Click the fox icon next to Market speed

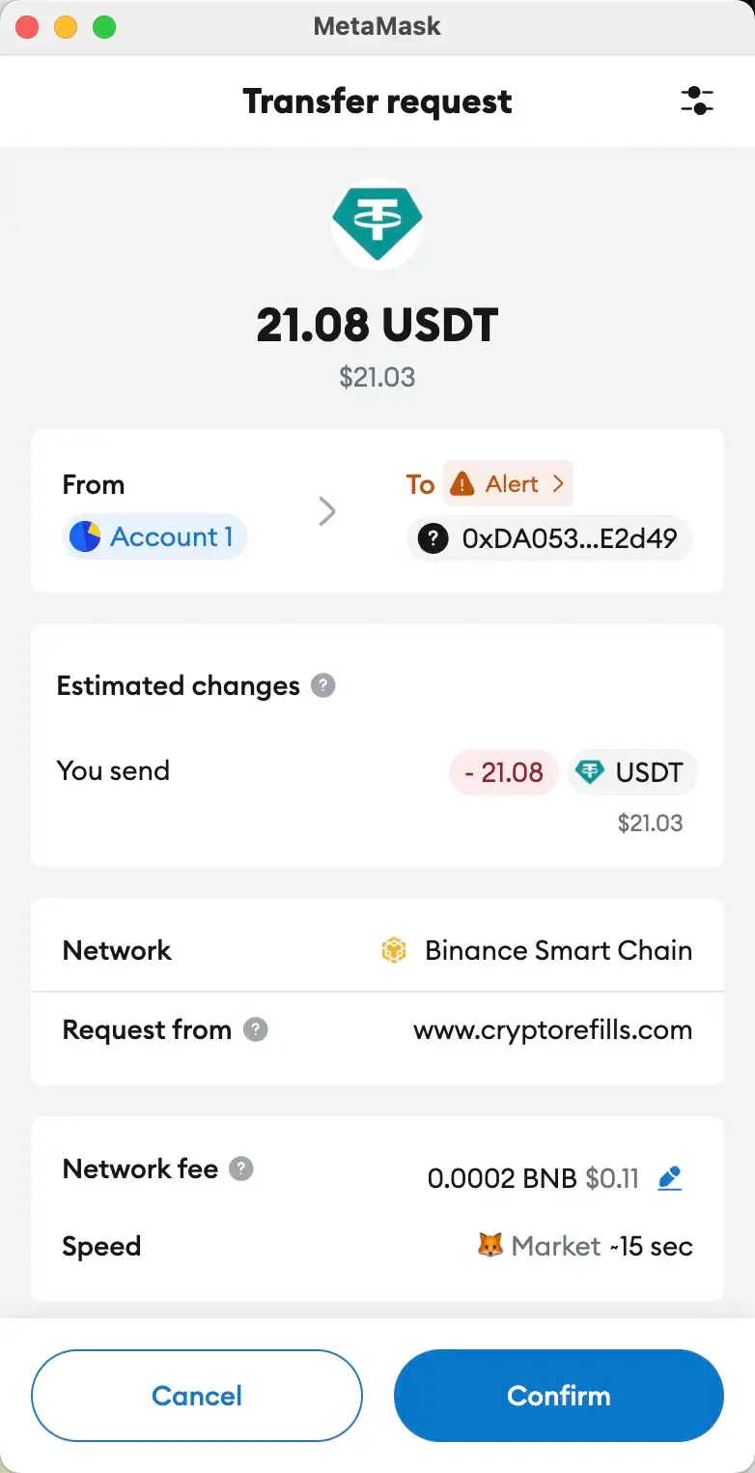(x=492, y=1246)
